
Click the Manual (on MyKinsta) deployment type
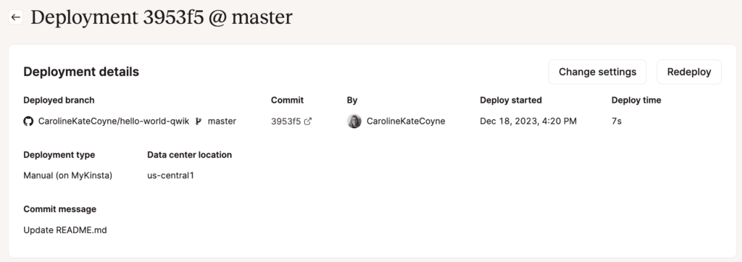tap(67, 175)
